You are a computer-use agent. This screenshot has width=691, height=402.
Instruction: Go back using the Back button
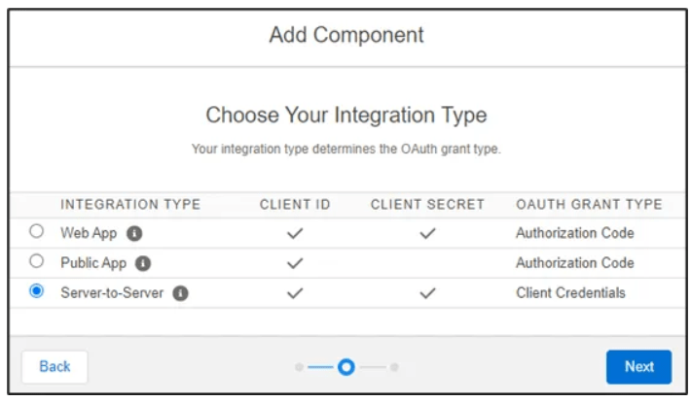(x=55, y=366)
